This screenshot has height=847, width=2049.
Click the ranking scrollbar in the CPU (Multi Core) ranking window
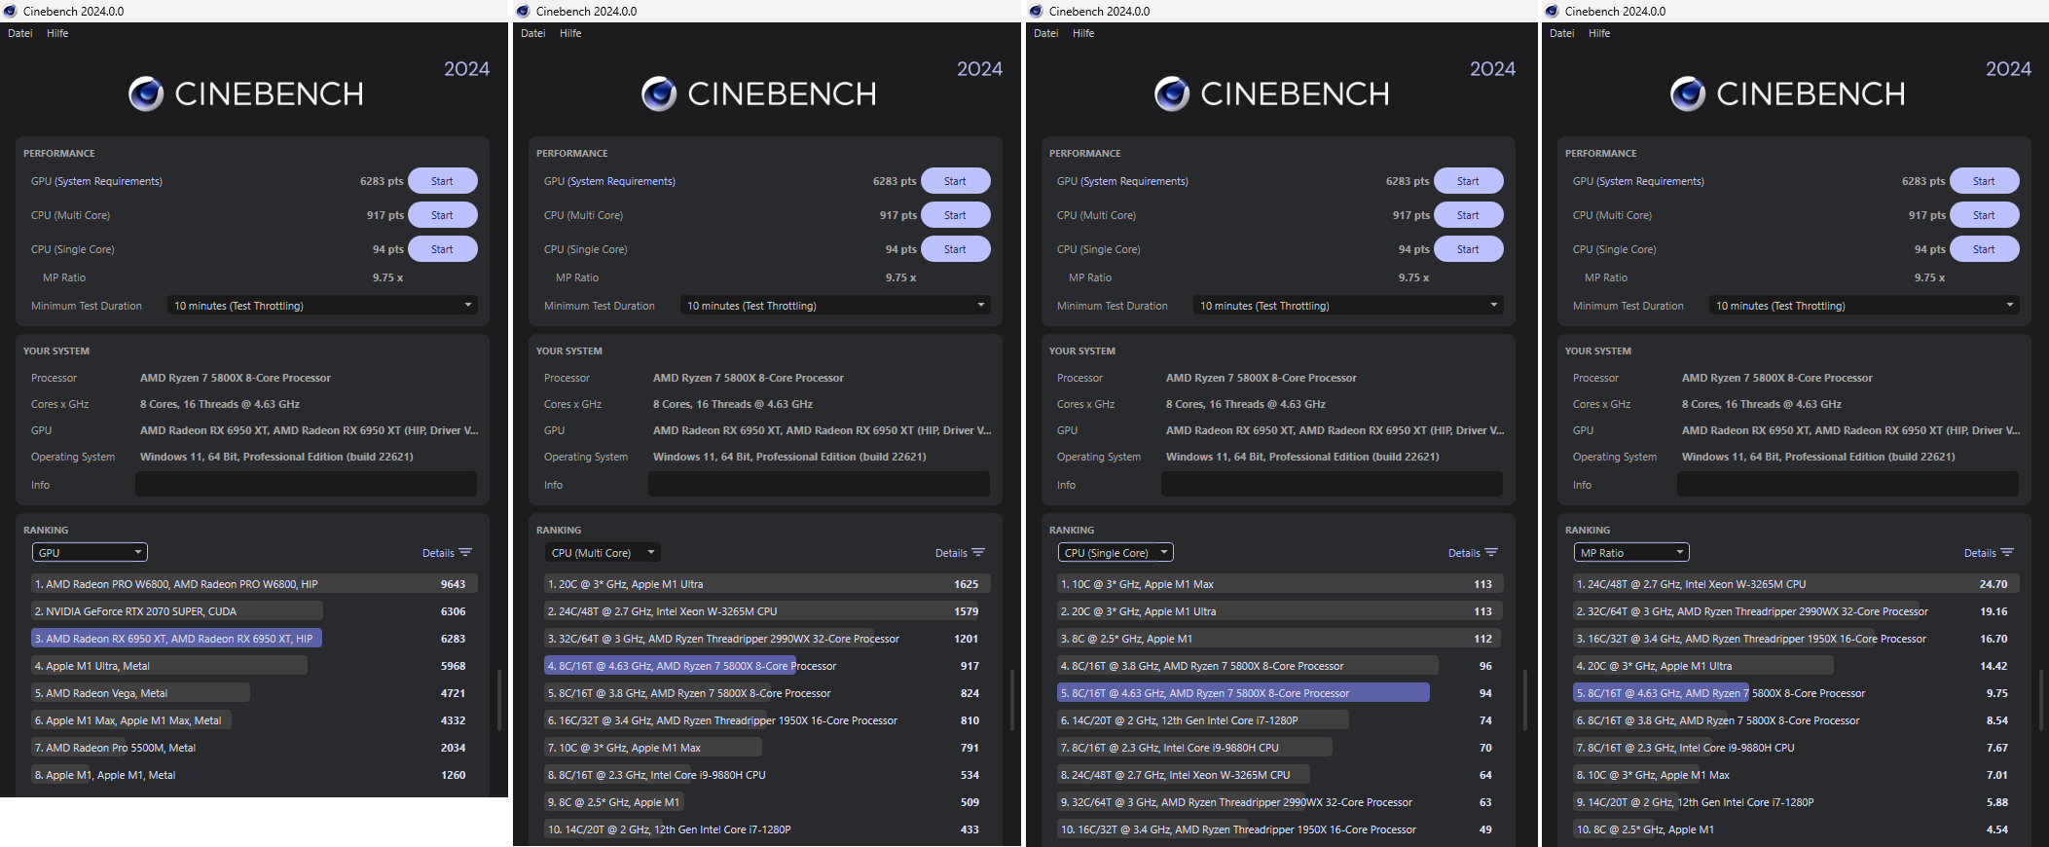1012,699
